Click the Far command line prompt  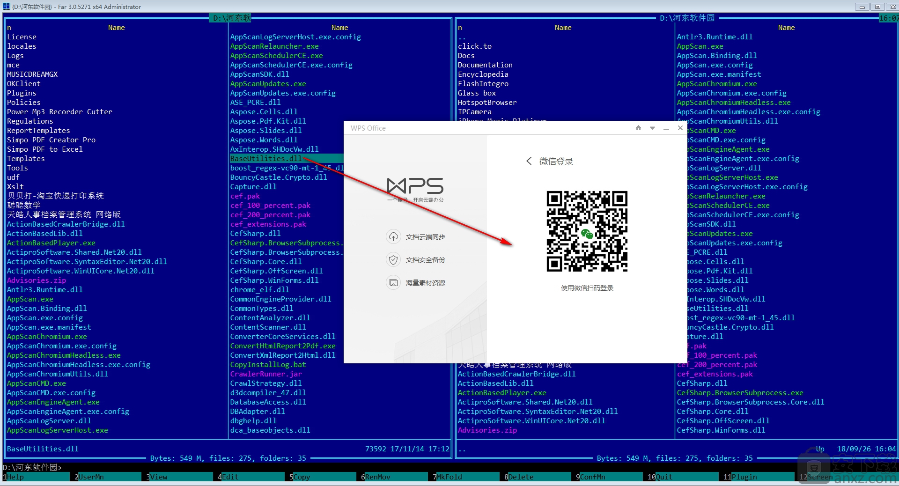coord(32,467)
